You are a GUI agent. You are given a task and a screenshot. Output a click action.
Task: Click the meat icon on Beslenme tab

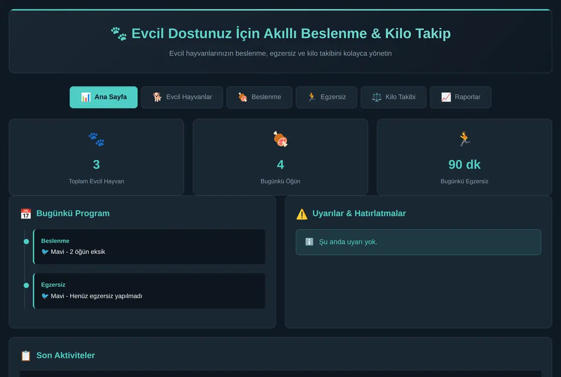pyautogui.click(x=243, y=97)
